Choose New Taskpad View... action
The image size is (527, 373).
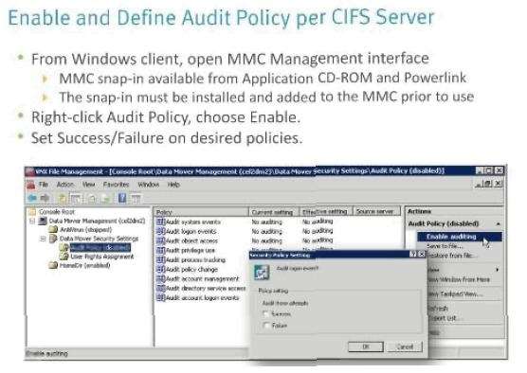[x=456, y=293]
